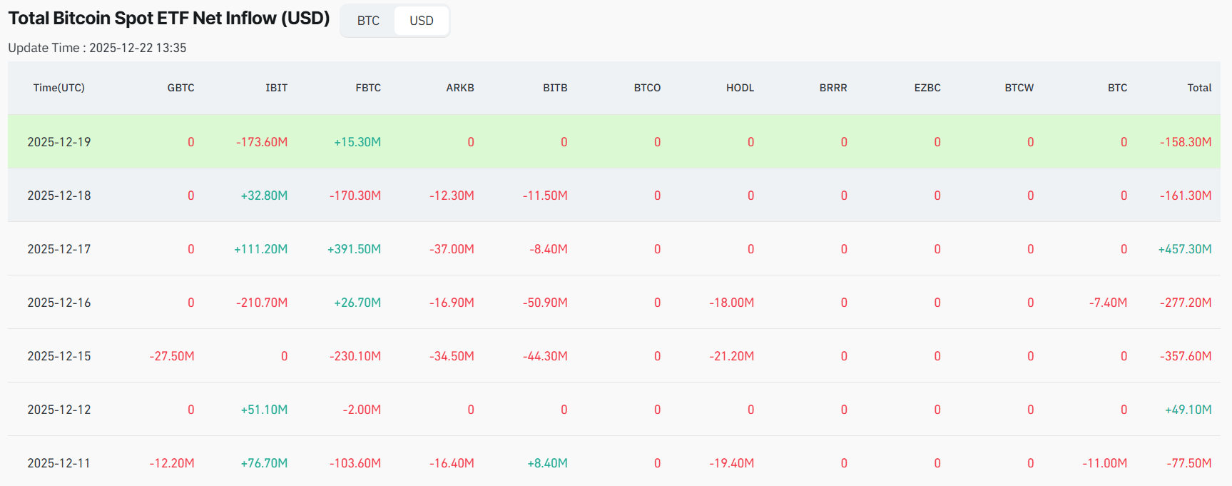Click the IBIT column header
Image resolution: width=1232 pixels, height=486 pixels.
coord(276,88)
